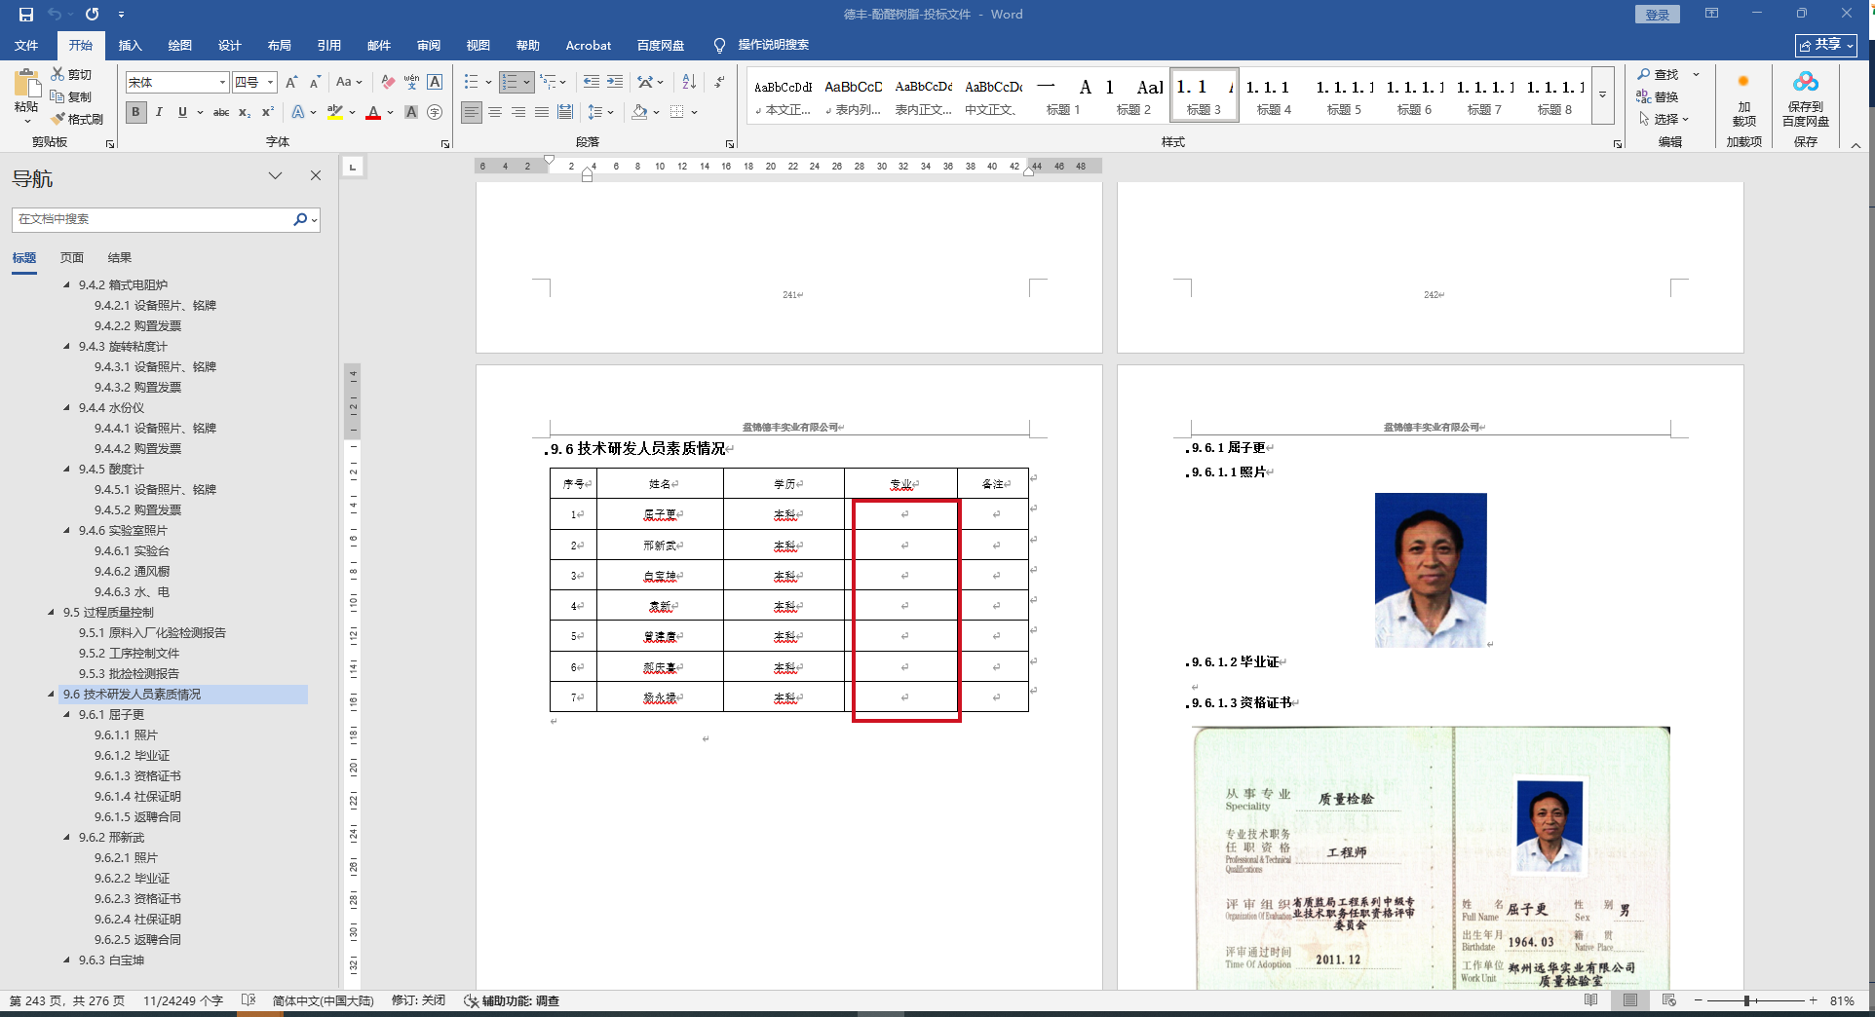The image size is (1875, 1017).
Task: Open the font name dropdown (宋体)
Action: [222, 83]
